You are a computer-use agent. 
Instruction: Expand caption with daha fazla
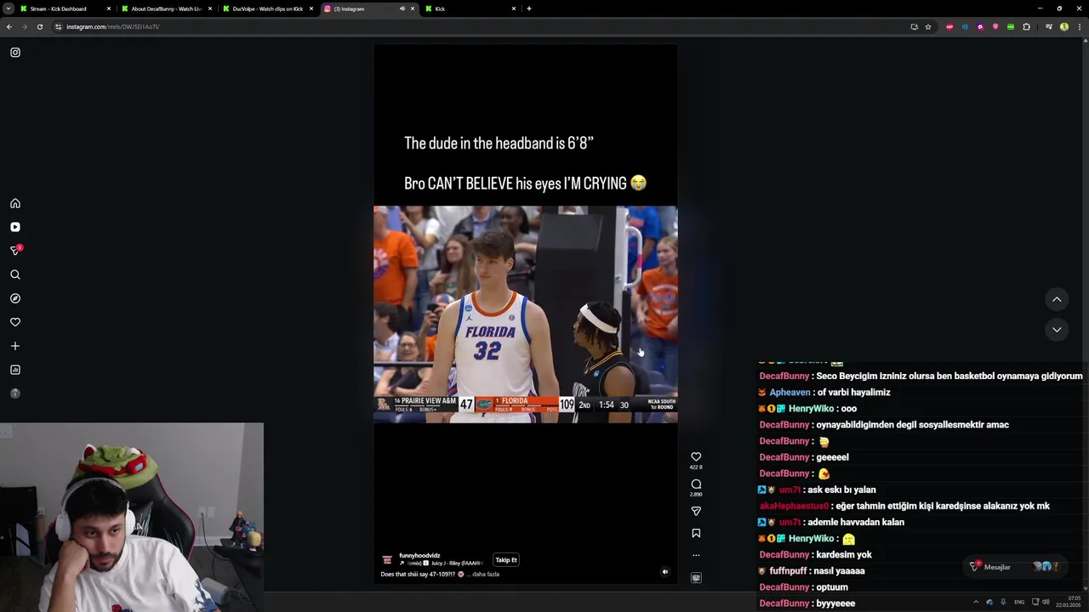coord(486,575)
